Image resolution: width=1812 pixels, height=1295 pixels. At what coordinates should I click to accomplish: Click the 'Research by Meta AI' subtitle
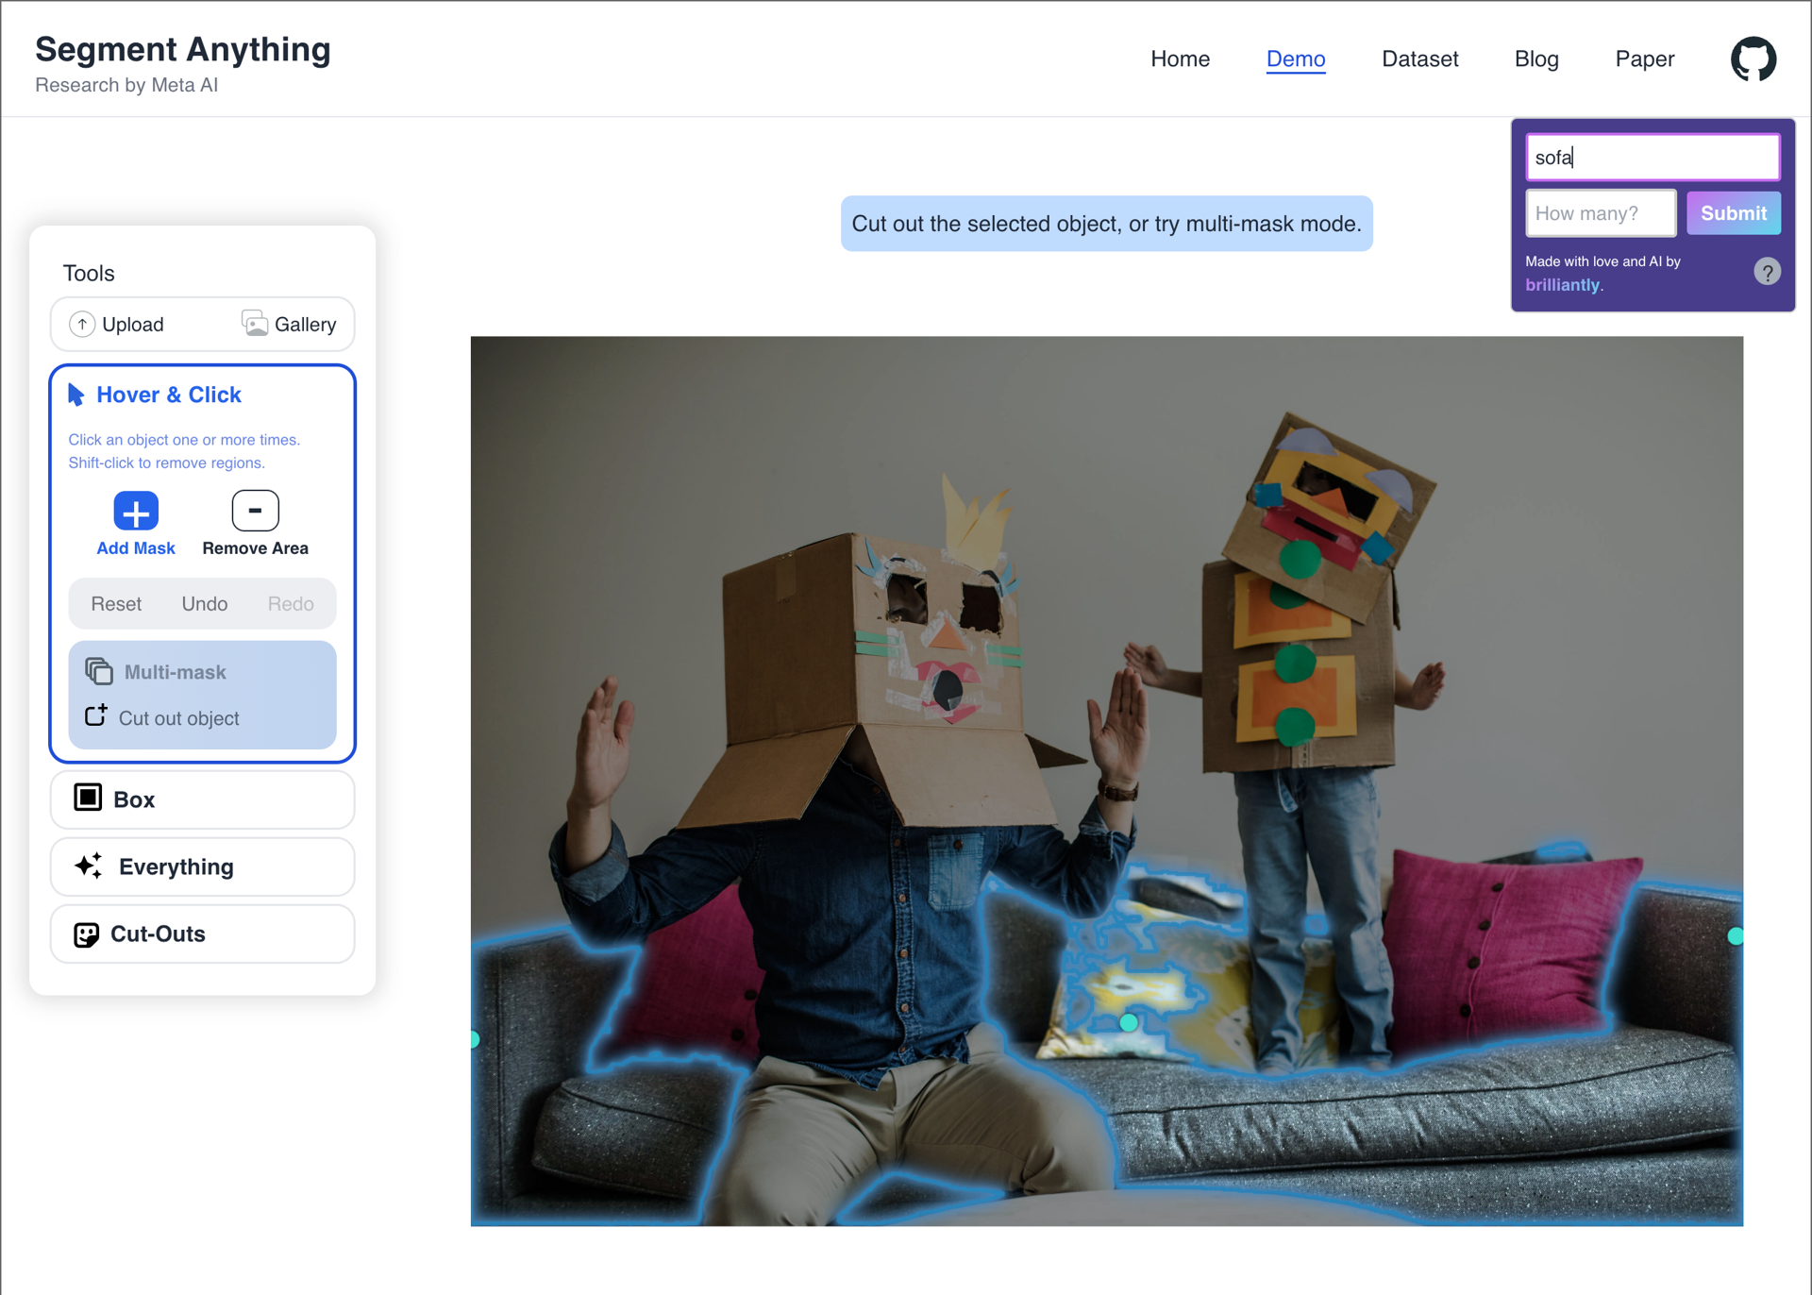pos(126,85)
